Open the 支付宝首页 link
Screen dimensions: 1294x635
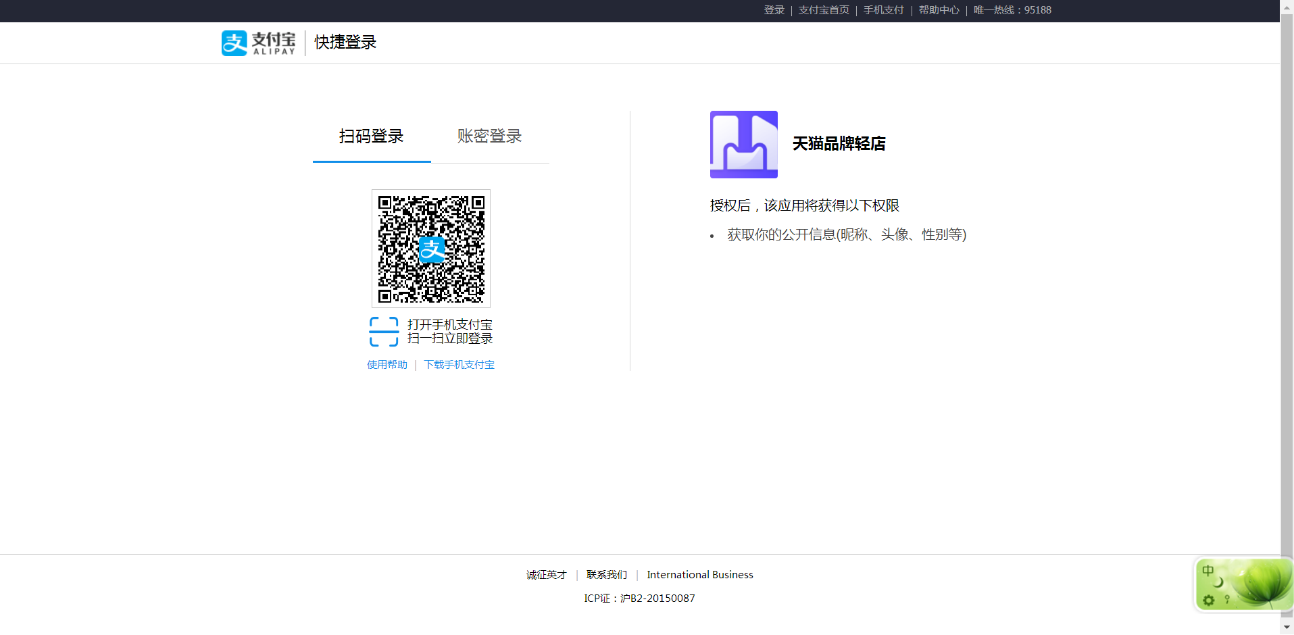pos(824,10)
